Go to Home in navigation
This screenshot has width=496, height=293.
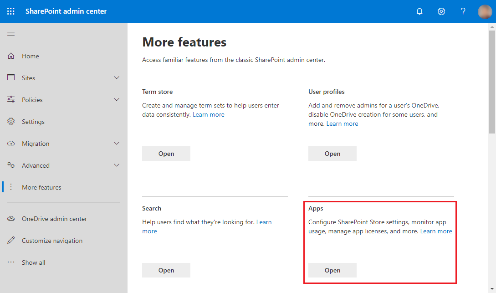pos(31,56)
